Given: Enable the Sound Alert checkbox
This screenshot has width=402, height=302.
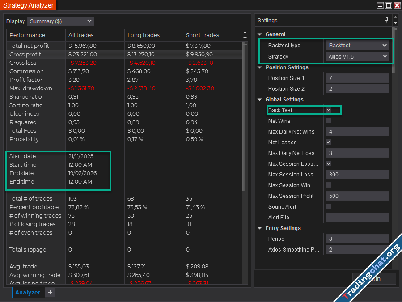Looking at the screenshot, I should tap(329, 206).
